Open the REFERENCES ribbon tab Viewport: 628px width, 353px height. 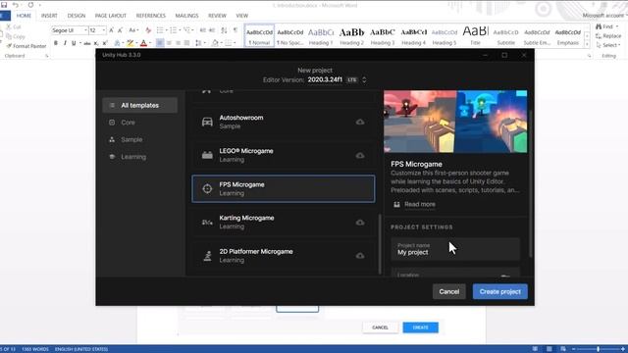150,16
